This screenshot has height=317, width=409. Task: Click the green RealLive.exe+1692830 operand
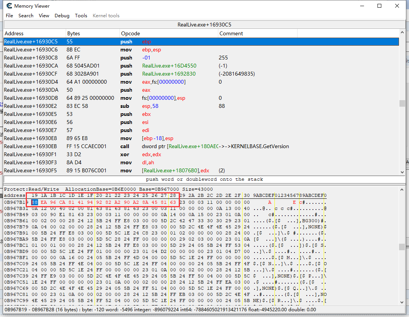point(169,74)
